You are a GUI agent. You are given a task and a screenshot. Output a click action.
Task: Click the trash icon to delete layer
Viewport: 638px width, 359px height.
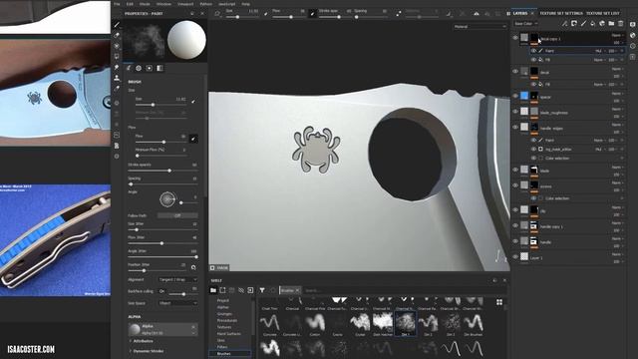tap(621, 24)
